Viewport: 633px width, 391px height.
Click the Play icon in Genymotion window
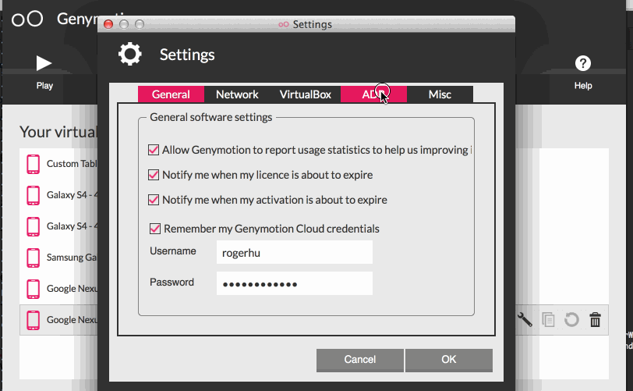tap(44, 63)
